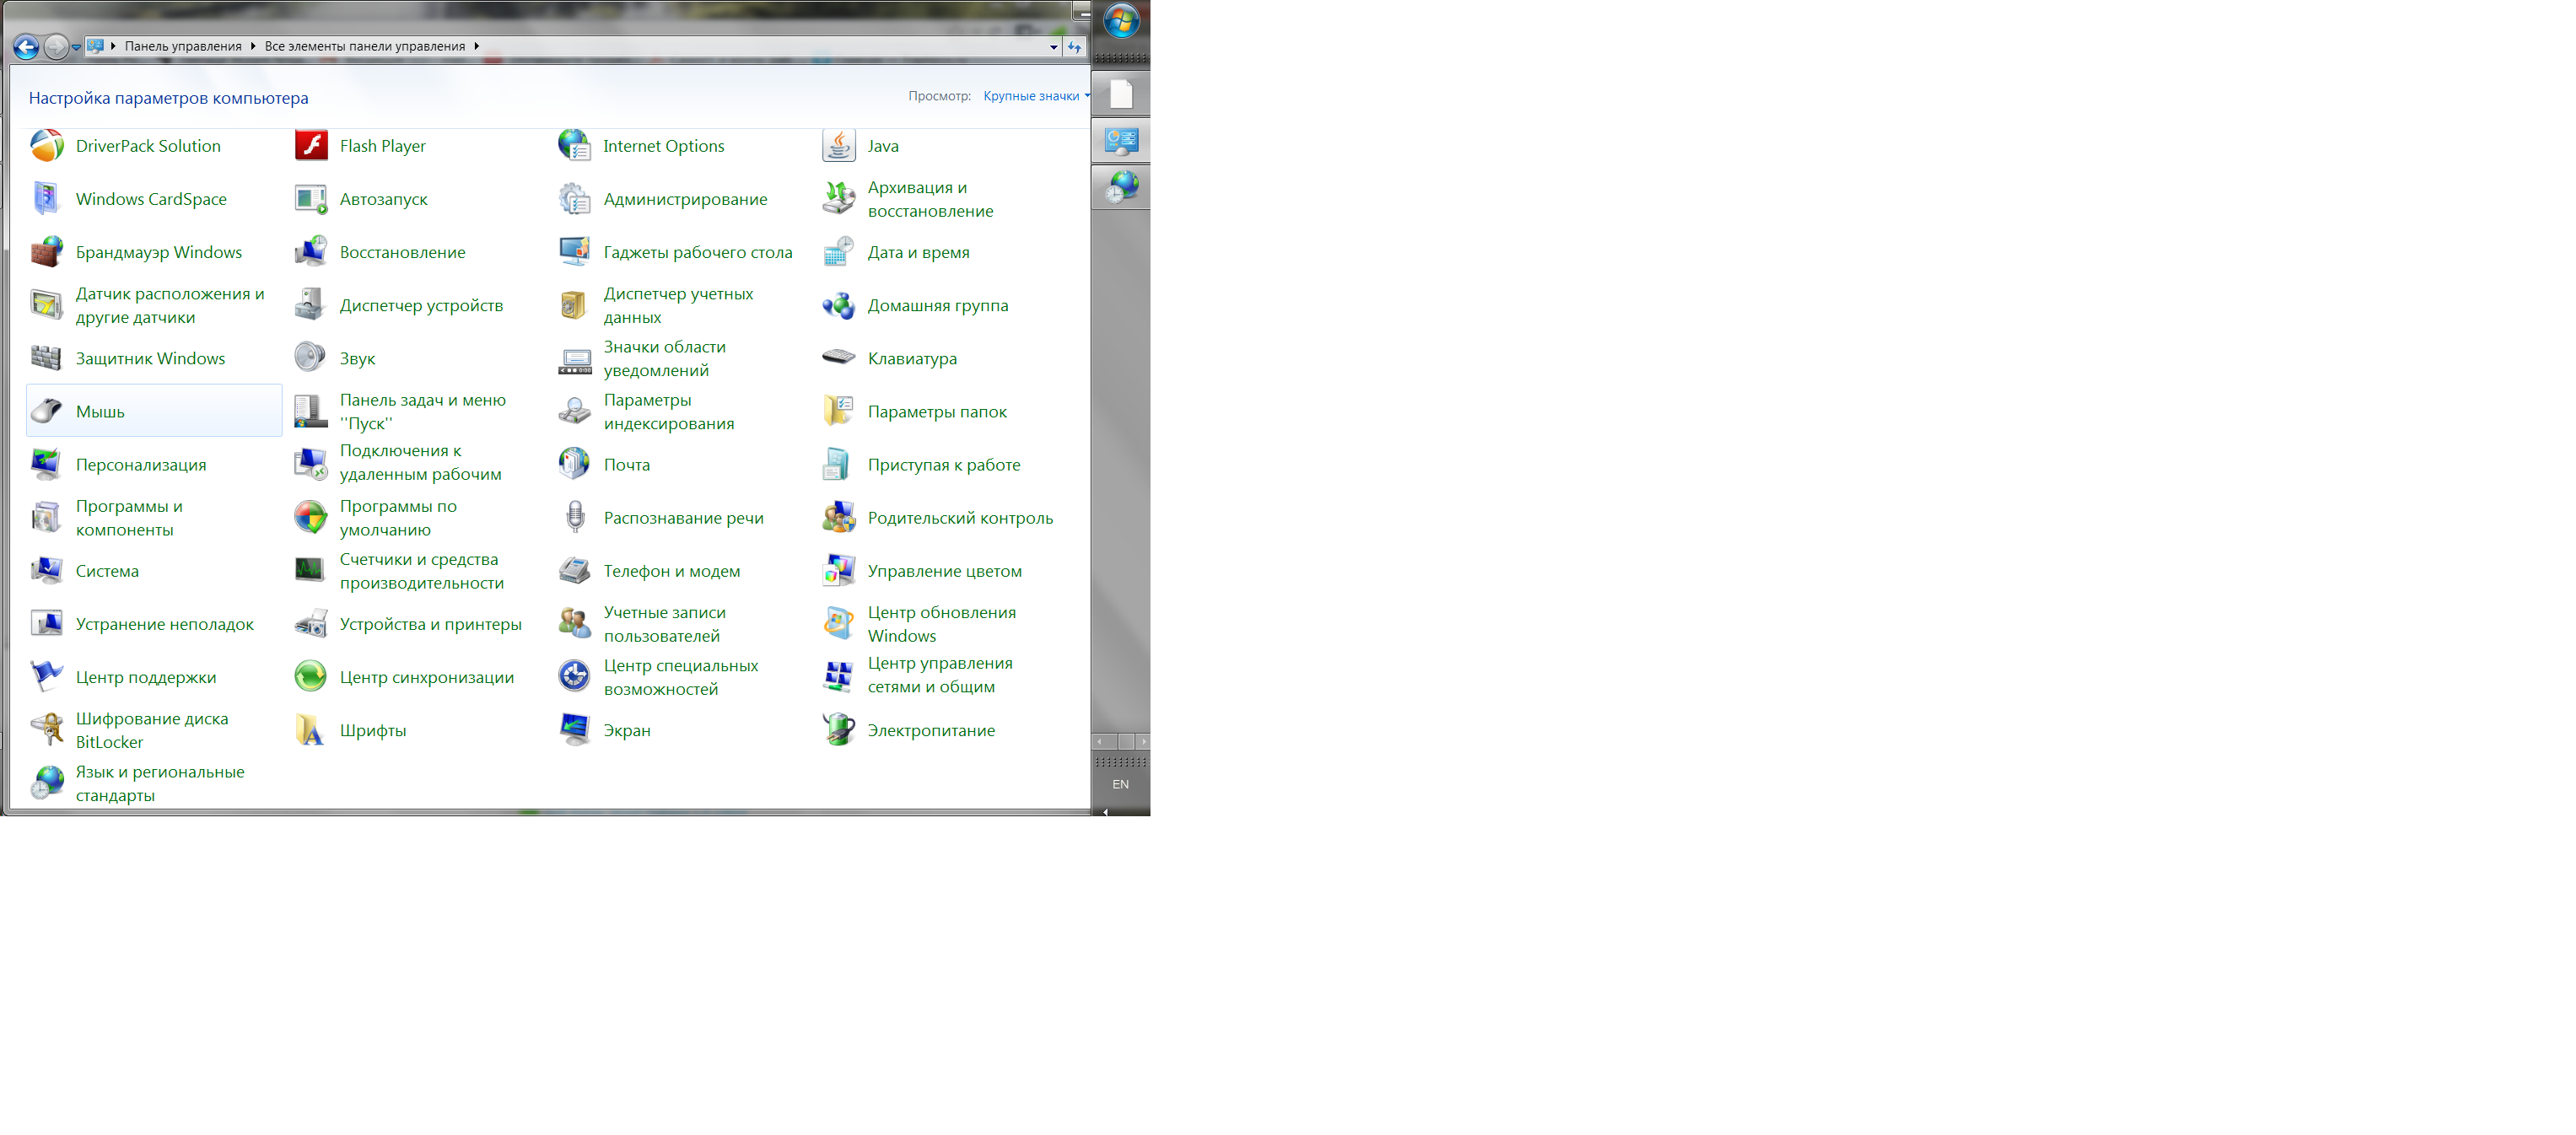This screenshot has height=1135, width=2576.
Task: Open the Администрирование link
Action: [685, 199]
